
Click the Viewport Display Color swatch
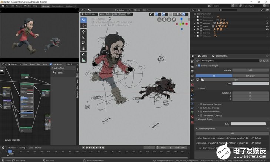[x=248, y=124]
